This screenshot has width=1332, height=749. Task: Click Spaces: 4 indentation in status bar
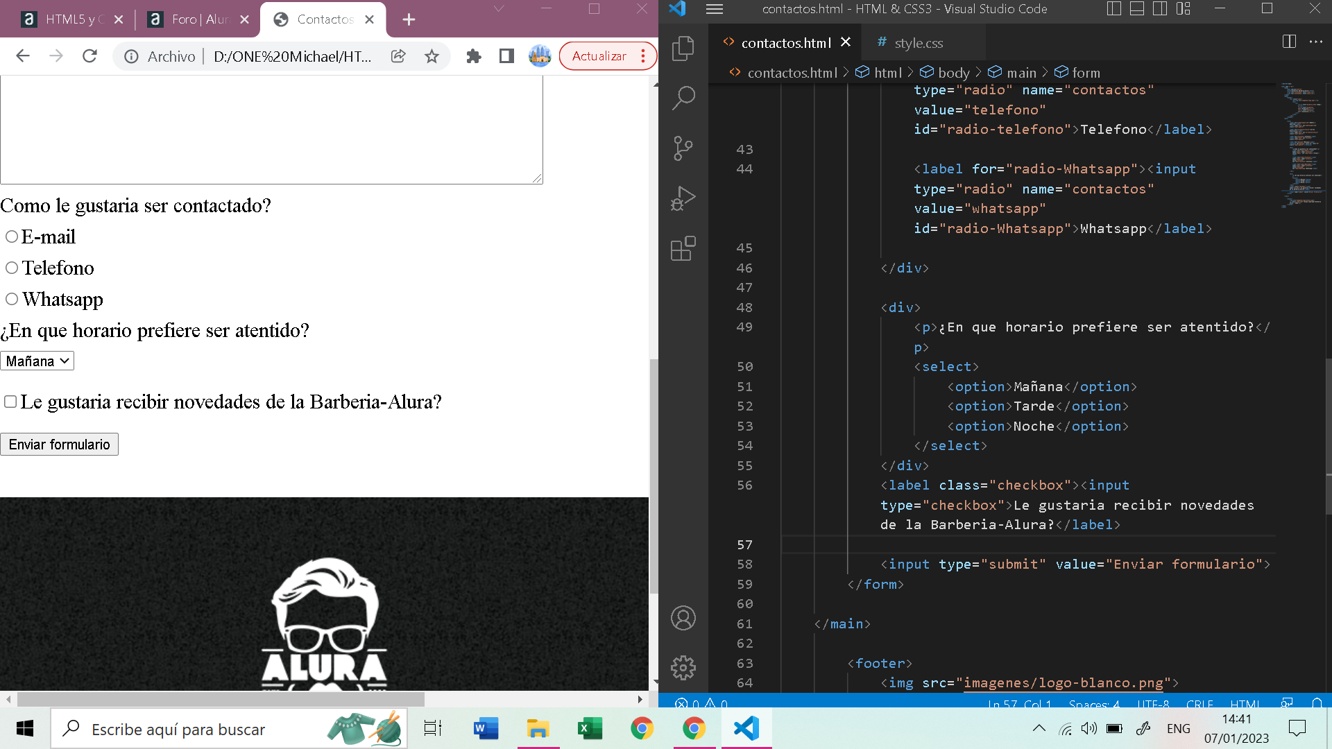click(1094, 703)
